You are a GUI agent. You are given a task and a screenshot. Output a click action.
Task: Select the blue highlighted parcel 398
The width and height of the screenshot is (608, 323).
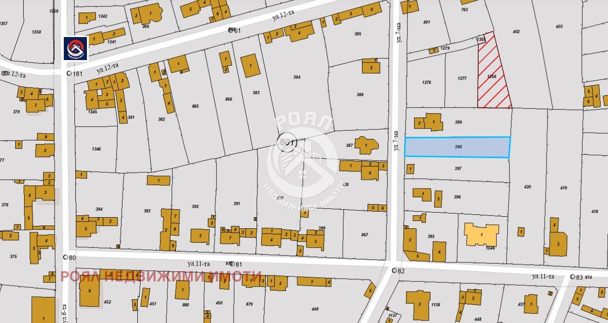click(x=457, y=147)
